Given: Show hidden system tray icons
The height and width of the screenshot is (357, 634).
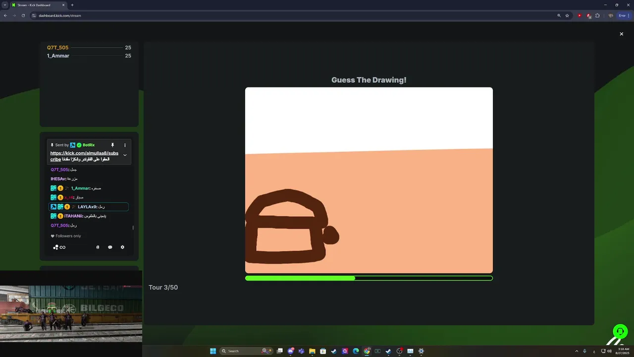Looking at the screenshot, I should click(x=577, y=351).
